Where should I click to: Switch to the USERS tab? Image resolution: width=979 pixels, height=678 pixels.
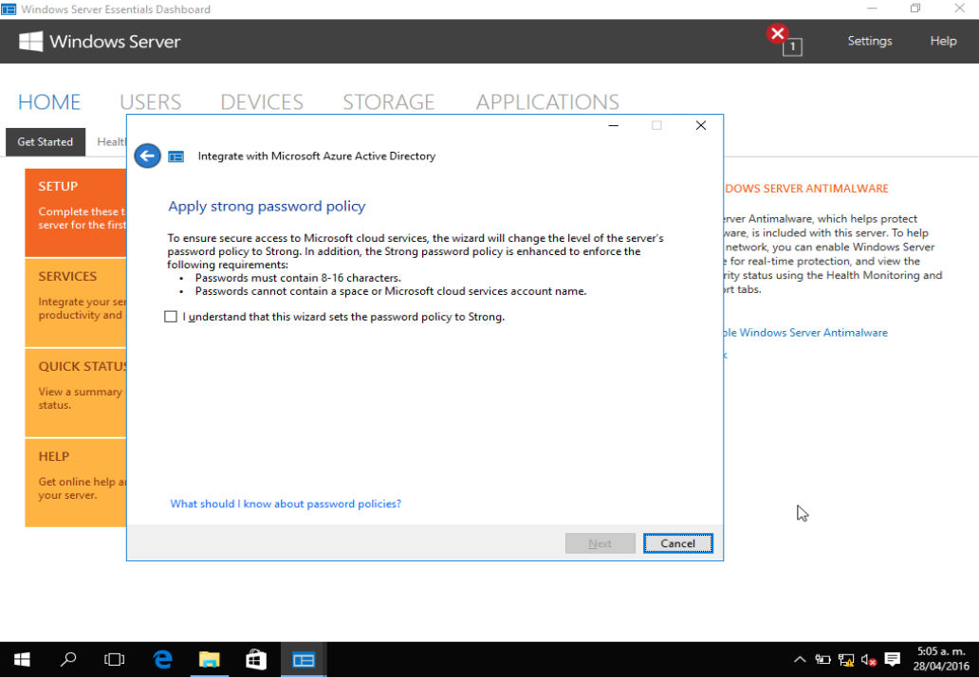tap(150, 101)
